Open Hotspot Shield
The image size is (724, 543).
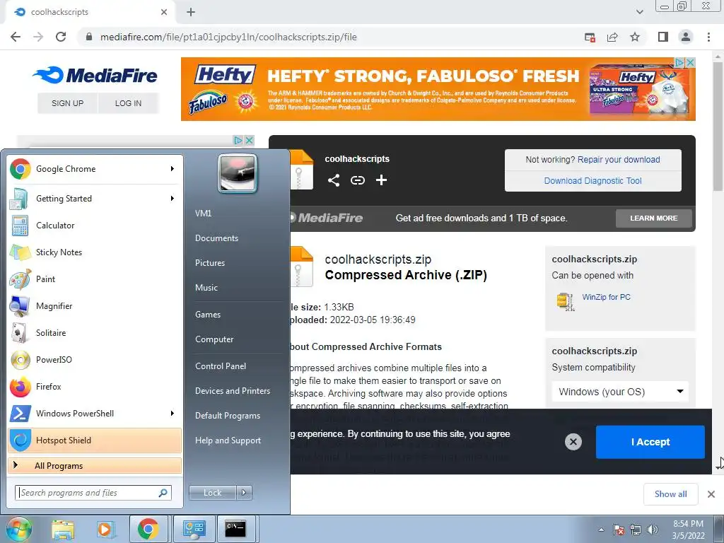click(x=95, y=440)
